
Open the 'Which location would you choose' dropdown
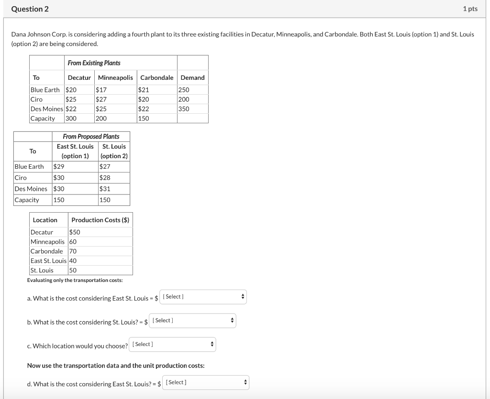tap(172, 345)
